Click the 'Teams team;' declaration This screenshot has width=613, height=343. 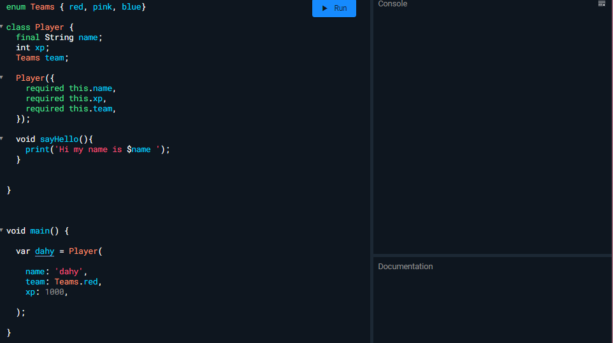click(x=42, y=58)
